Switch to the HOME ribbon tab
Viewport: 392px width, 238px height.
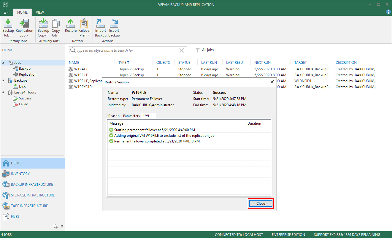coord(22,12)
